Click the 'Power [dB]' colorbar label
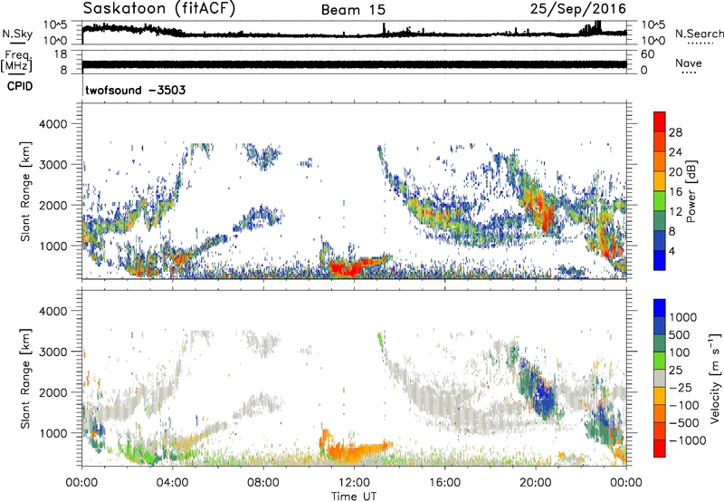Image resolution: width=724 pixels, height=502 pixels. (691, 191)
